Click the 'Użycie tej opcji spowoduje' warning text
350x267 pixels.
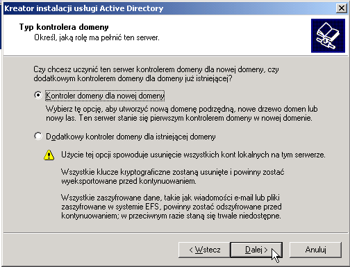(193, 155)
